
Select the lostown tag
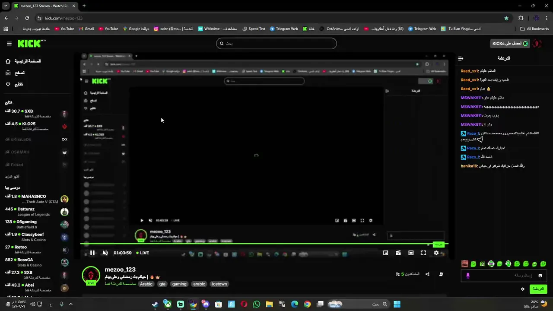coord(219,284)
